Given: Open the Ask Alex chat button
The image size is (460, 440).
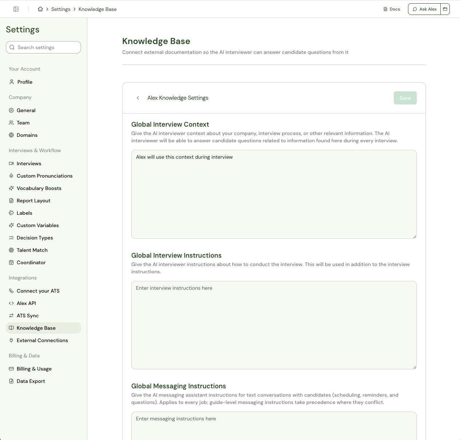Looking at the screenshot, I should 424,9.
